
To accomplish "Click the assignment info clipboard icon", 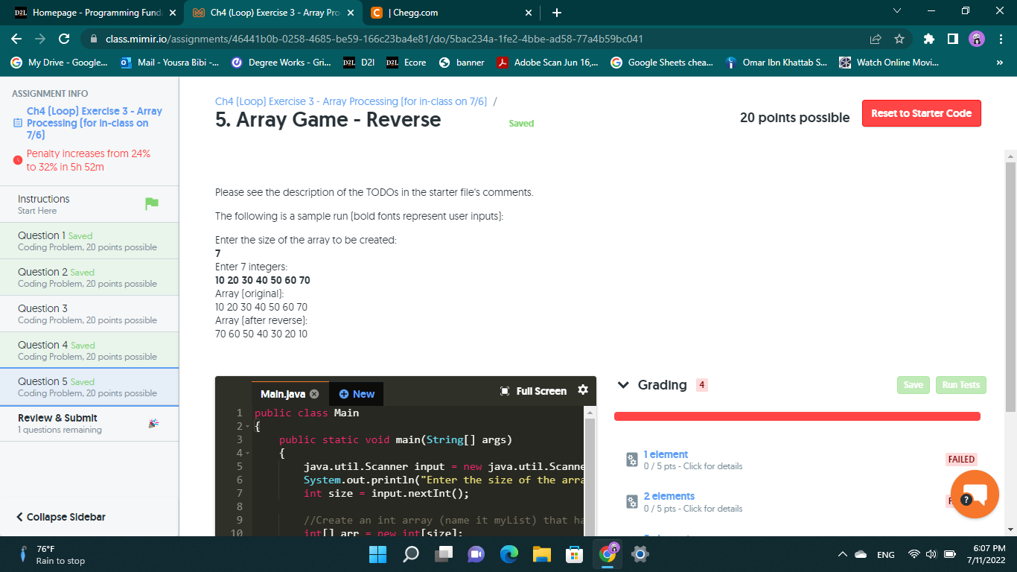I will tap(18, 123).
